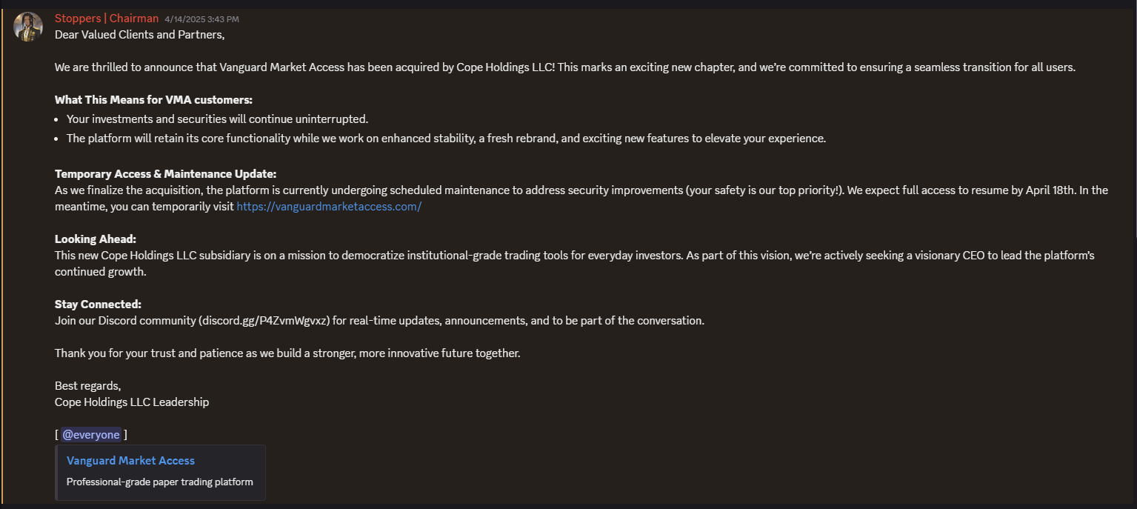
Task: Click the 4/14/2025 3:43 PM timestamp
Action: 201,19
